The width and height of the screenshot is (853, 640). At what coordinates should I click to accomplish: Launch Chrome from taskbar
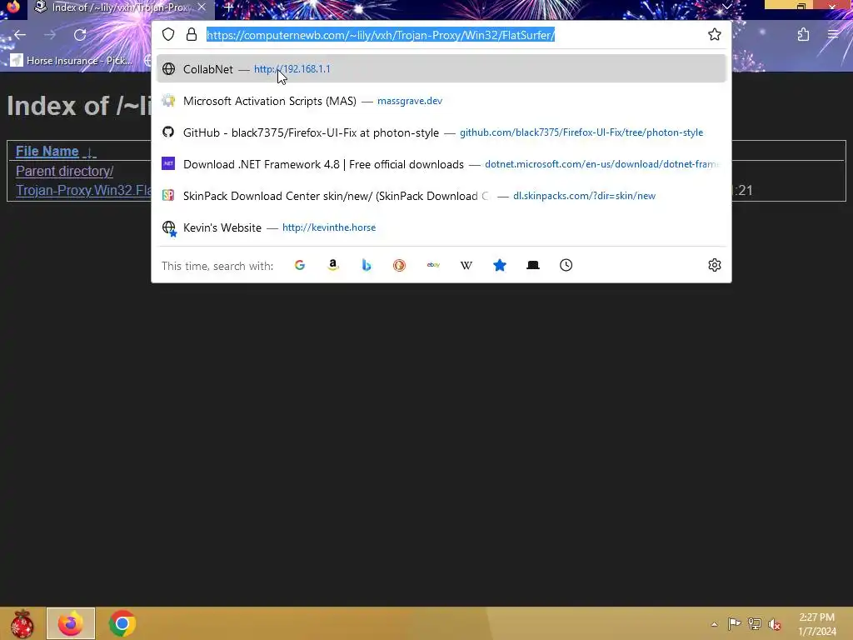[122, 623]
